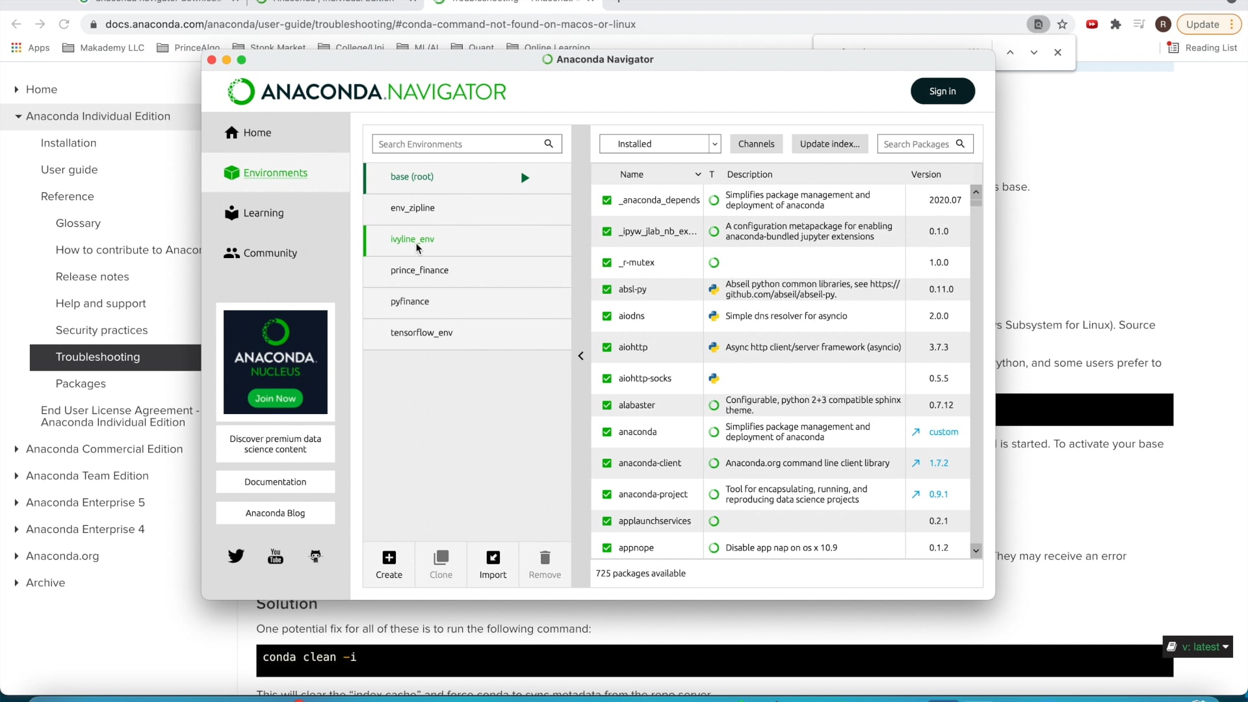Expand Anaconda Team Edition in docs sidebar
The image size is (1248, 702).
pyautogui.click(x=16, y=476)
